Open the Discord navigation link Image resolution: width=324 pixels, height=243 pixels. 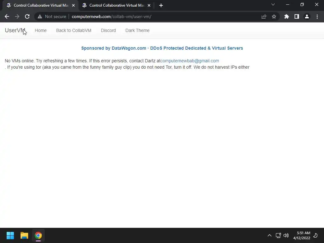108,30
